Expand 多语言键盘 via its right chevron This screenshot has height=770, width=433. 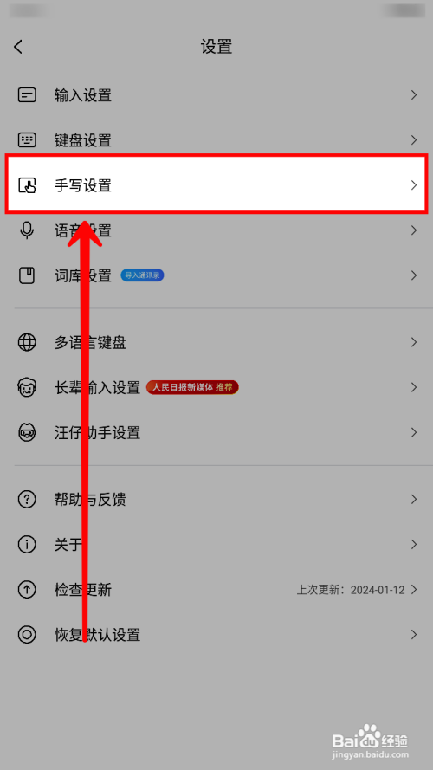[414, 342]
